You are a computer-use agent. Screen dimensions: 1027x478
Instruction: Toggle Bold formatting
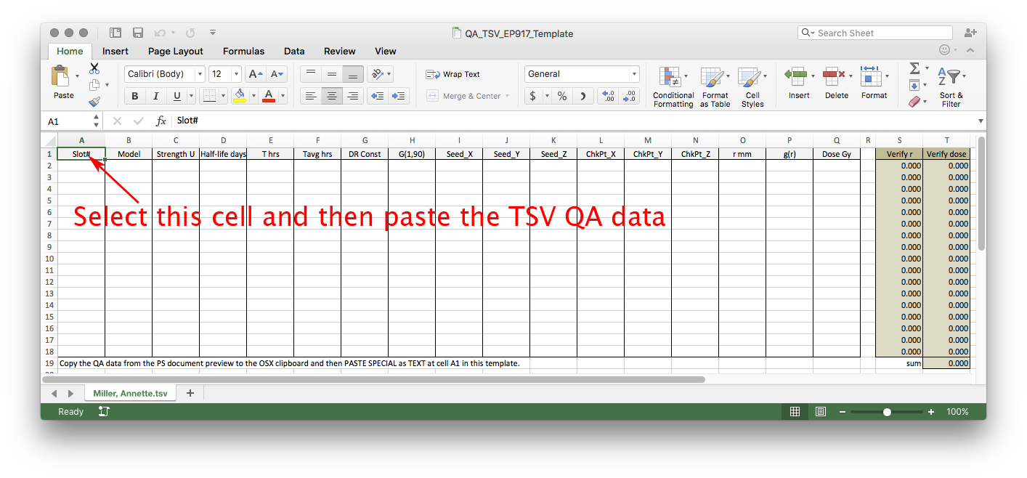pyautogui.click(x=134, y=96)
